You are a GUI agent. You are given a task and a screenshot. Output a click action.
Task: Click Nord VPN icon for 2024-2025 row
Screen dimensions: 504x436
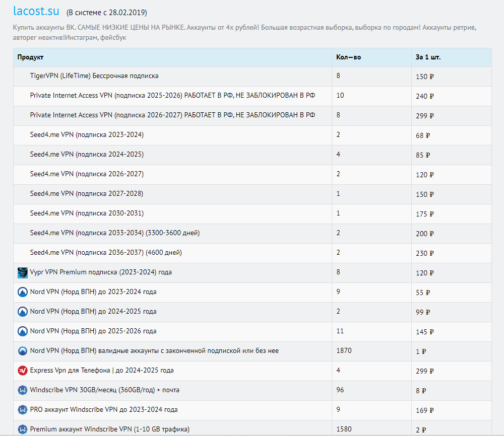click(23, 312)
